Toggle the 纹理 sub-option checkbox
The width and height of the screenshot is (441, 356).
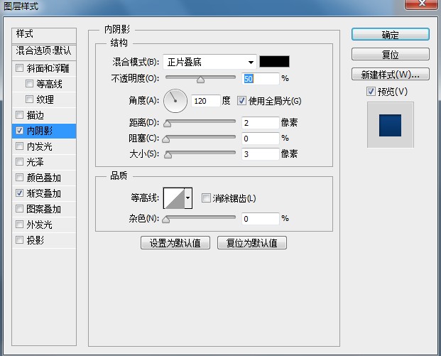click(29, 99)
